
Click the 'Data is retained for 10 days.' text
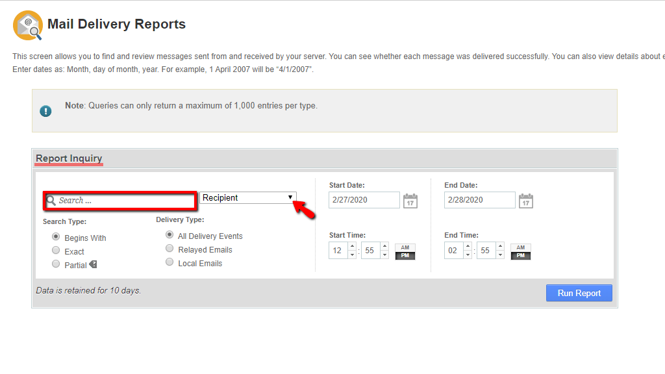(x=88, y=290)
